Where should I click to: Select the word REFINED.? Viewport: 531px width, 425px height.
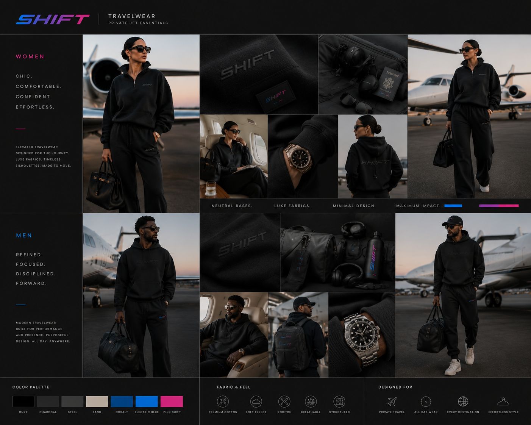pos(30,255)
